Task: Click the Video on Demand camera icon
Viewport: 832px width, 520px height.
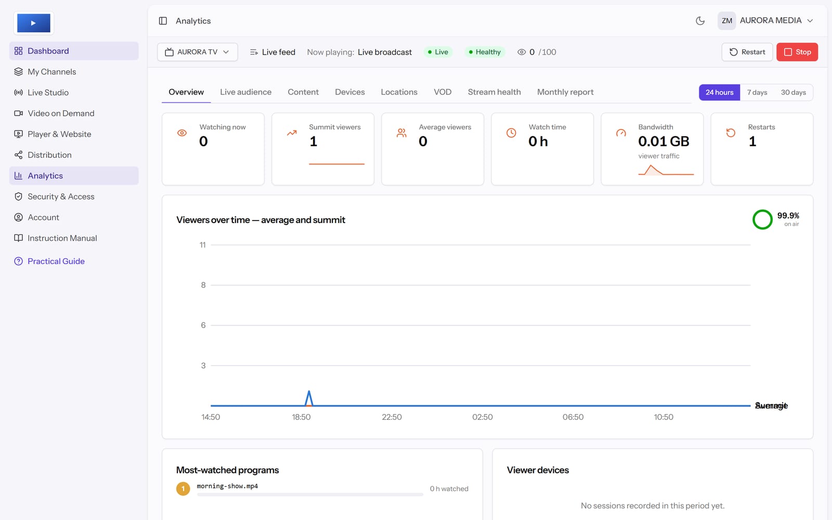Action: pyautogui.click(x=19, y=113)
